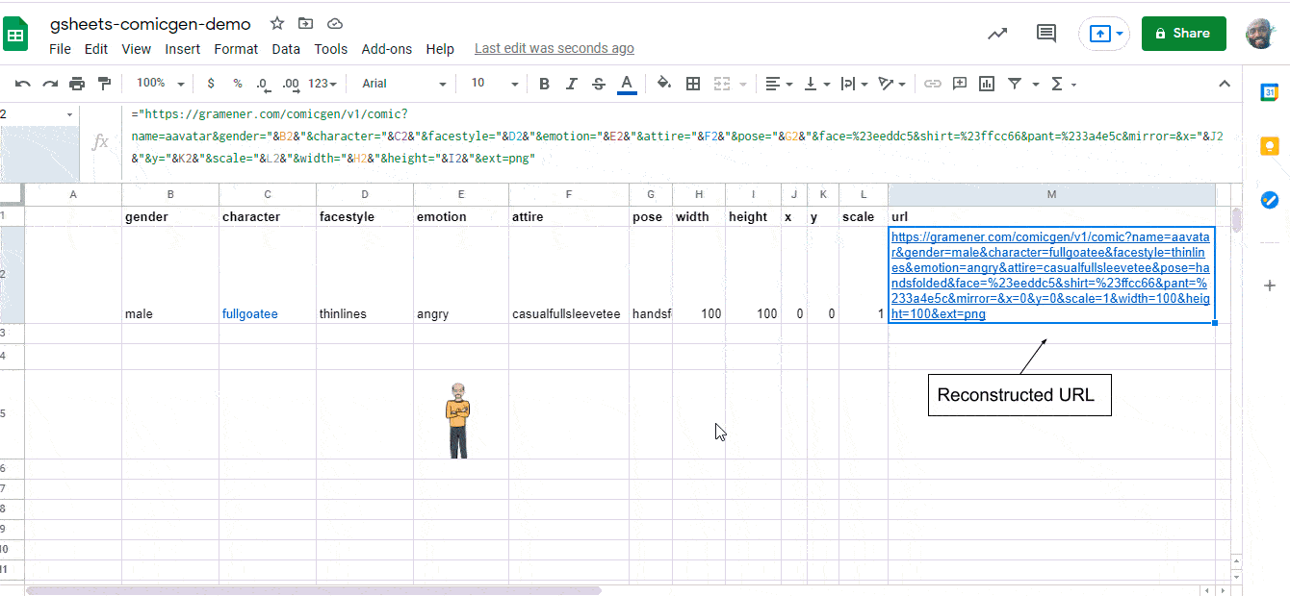This screenshot has width=1290, height=596.
Task: Select the paint format tool
Action: (x=104, y=84)
